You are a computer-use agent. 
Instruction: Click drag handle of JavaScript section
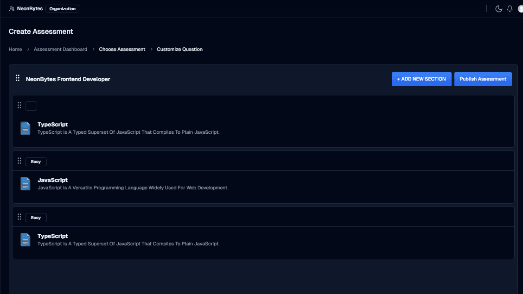(19, 161)
